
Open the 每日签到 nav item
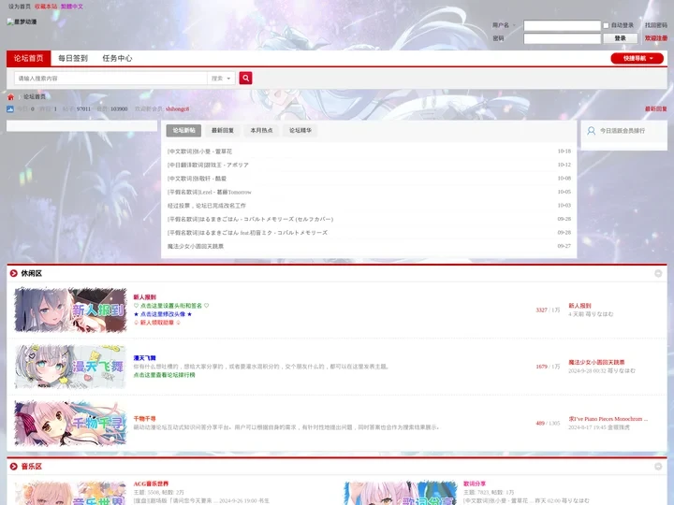pyautogui.click(x=73, y=58)
